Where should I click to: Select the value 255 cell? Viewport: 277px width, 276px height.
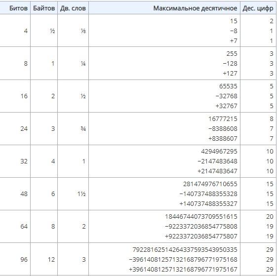click(232, 53)
